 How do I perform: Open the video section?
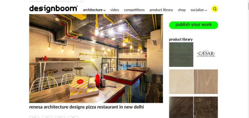115,10
